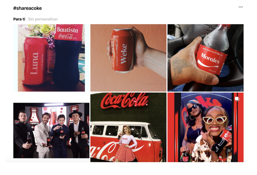Open the red Coca-Cola van post
This screenshot has height=175, width=257.
click(128, 127)
